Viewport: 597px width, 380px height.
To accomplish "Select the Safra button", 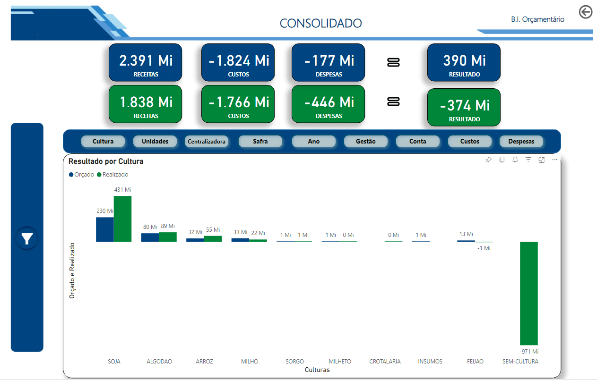I will click(260, 141).
